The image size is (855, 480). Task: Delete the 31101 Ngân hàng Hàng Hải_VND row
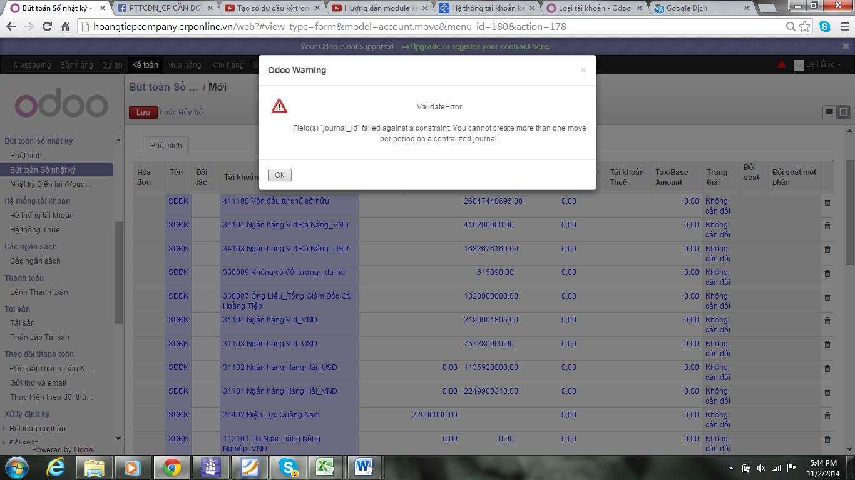[827, 392]
